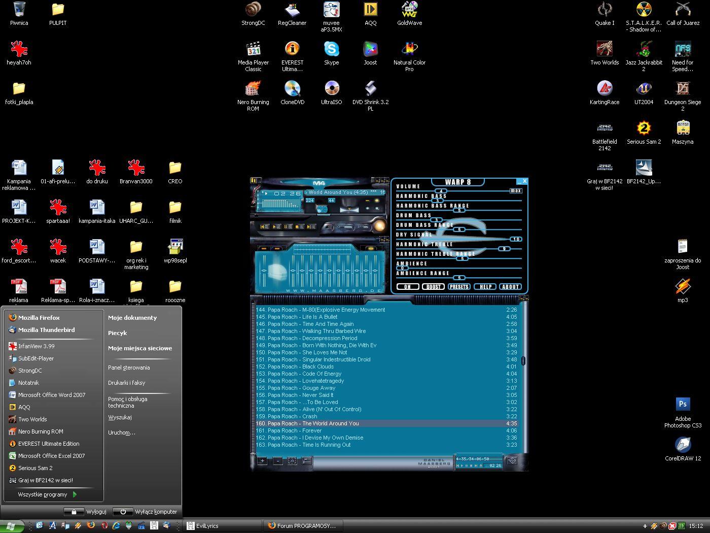The width and height of the screenshot is (710, 533).
Task: Open the playlist misc options button
Action: 307,461
